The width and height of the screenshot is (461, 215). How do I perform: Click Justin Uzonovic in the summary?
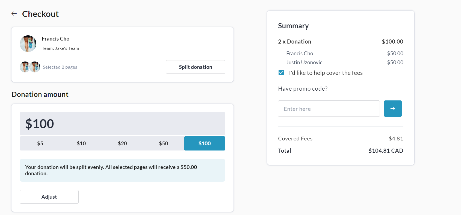coord(304,62)
